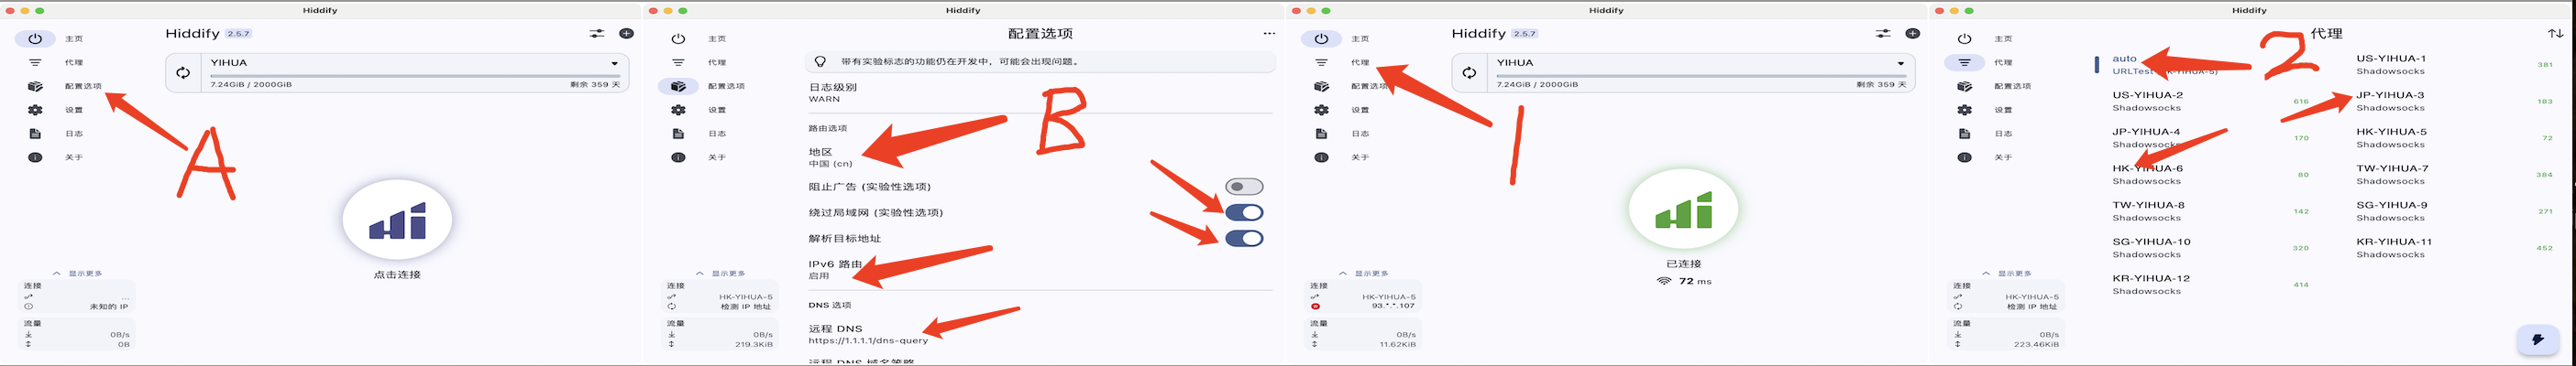Open 日志 logs in the disconnected home window
The width and height of the screenshot is (2576, 366).
click(x=35, y=134)
